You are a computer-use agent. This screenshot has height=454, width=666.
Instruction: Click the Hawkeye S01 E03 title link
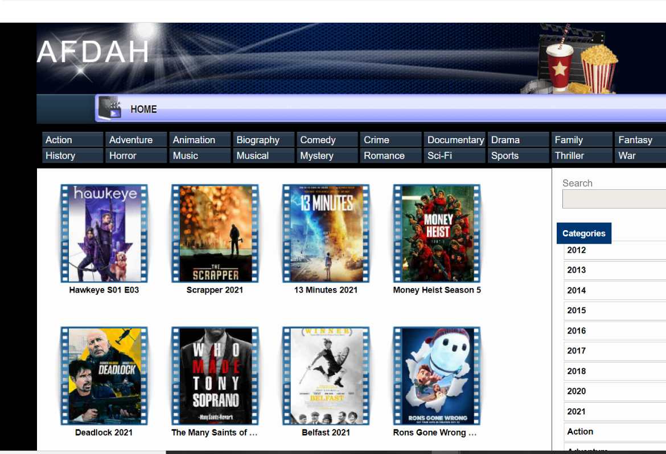pos(104,290)
